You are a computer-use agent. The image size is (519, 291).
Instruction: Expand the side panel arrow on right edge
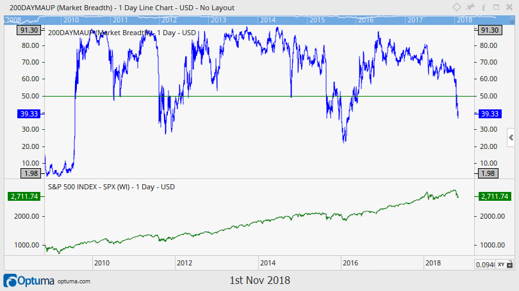(511, 138)
